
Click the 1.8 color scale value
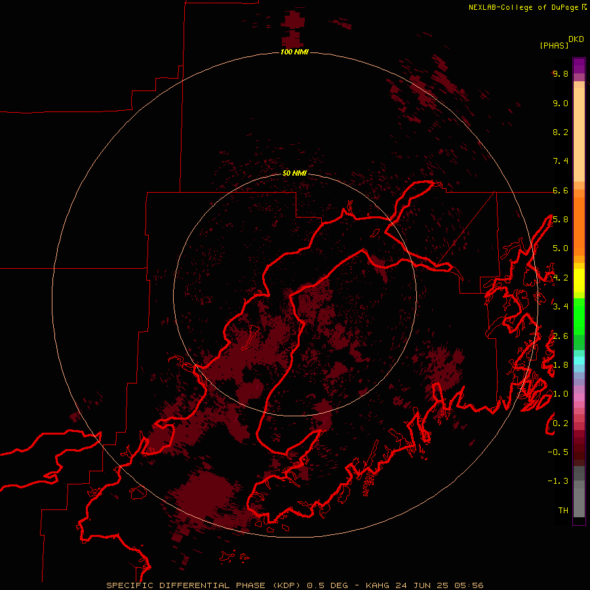pyautogui.click(x=560, y=365)
